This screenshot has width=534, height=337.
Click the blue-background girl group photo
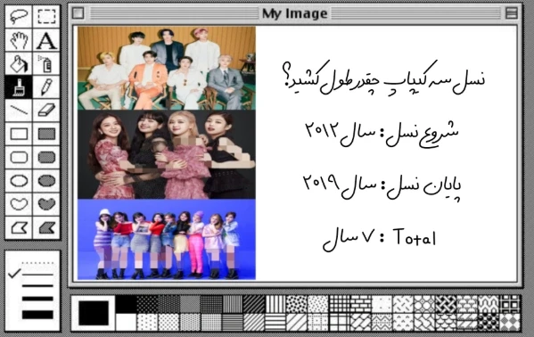[167, 240]
